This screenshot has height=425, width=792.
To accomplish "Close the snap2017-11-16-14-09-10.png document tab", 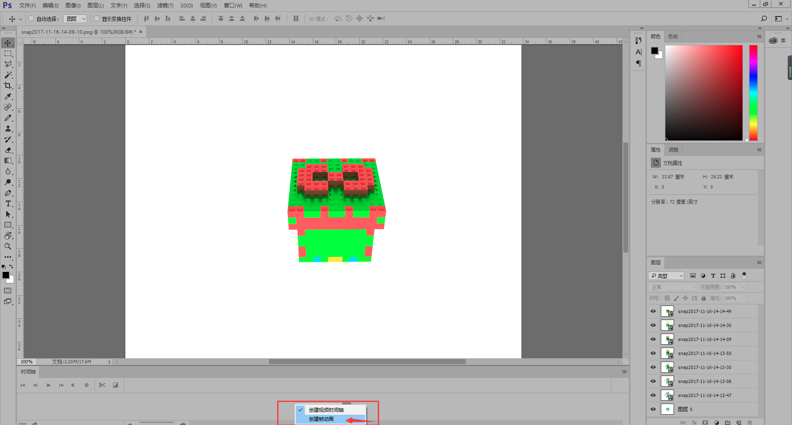I will (x=141, y=32).
